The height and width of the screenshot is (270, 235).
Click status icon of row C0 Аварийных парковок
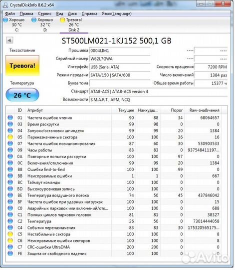coord(10,208)
